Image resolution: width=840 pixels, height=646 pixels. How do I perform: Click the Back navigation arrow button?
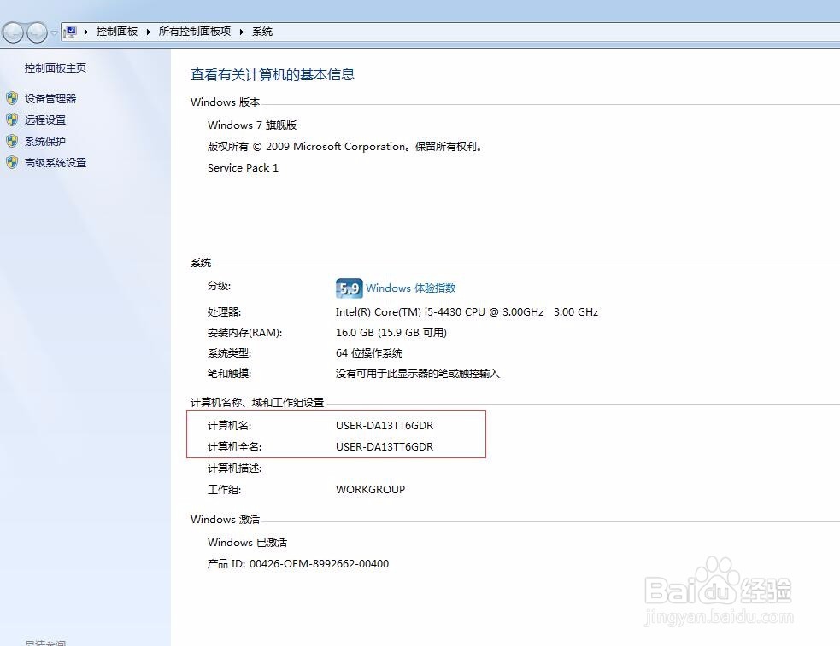[14, 32]
